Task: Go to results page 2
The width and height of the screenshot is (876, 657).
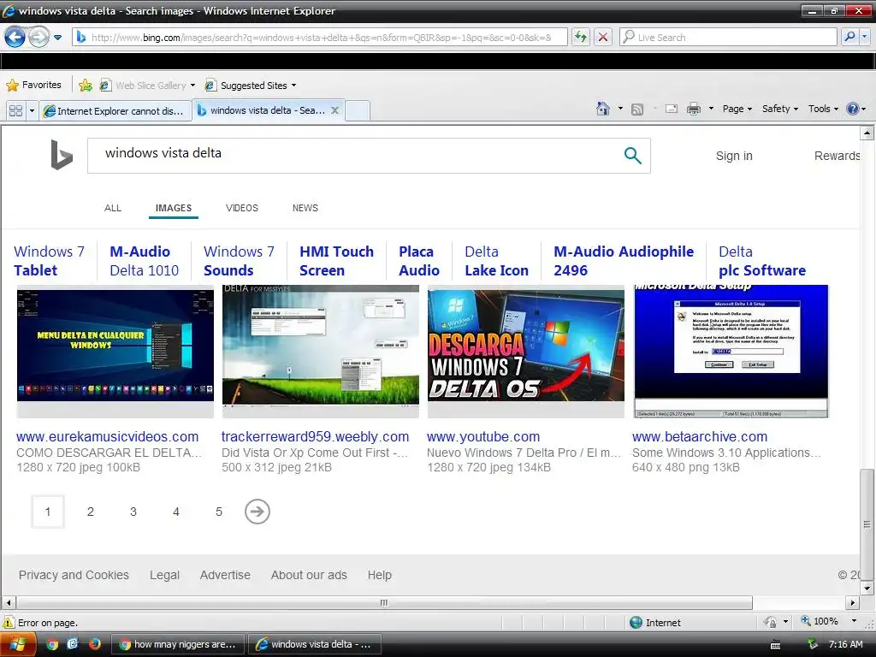Action: (x=91, y=512)
